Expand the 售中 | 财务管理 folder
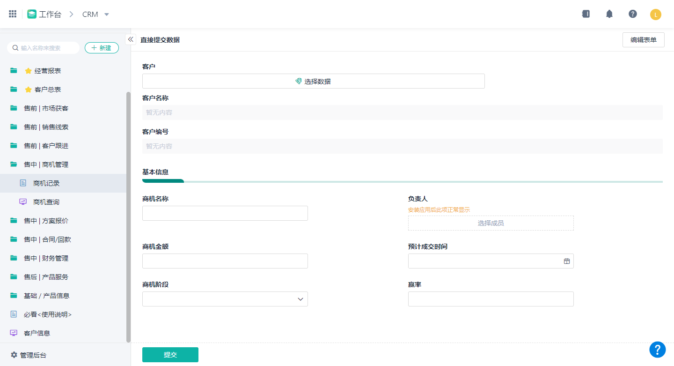Screen dimensions: 674x366 point(63,258)
